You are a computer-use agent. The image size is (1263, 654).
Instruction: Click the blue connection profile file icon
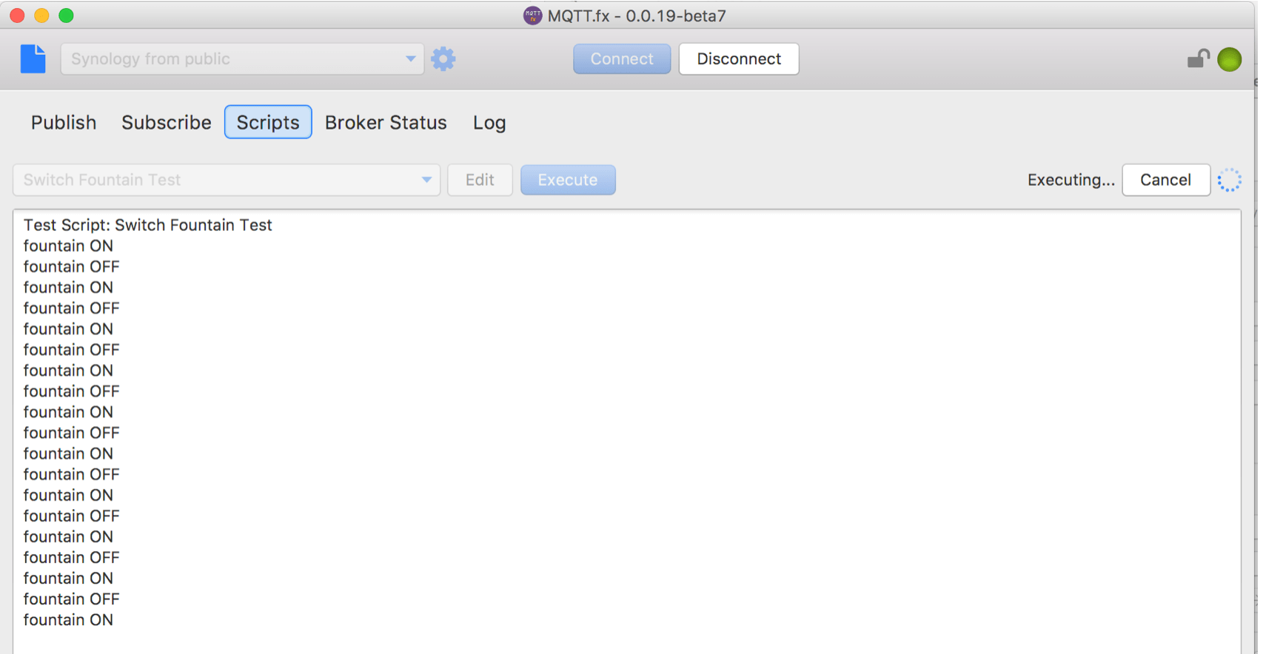coord(33,59)
